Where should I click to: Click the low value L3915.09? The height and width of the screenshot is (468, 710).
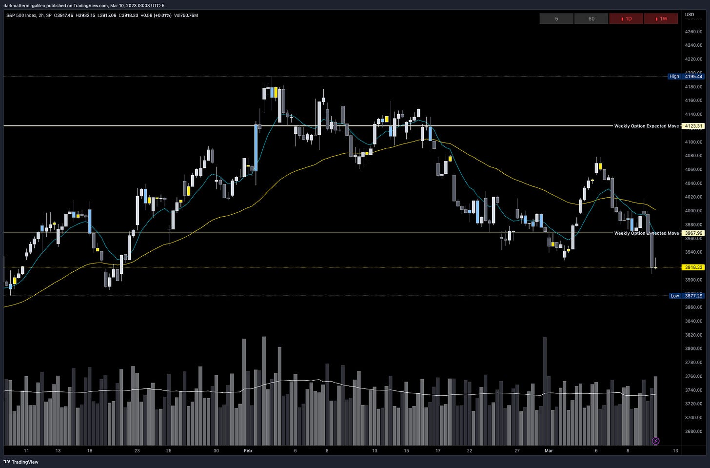coord(107,15)
